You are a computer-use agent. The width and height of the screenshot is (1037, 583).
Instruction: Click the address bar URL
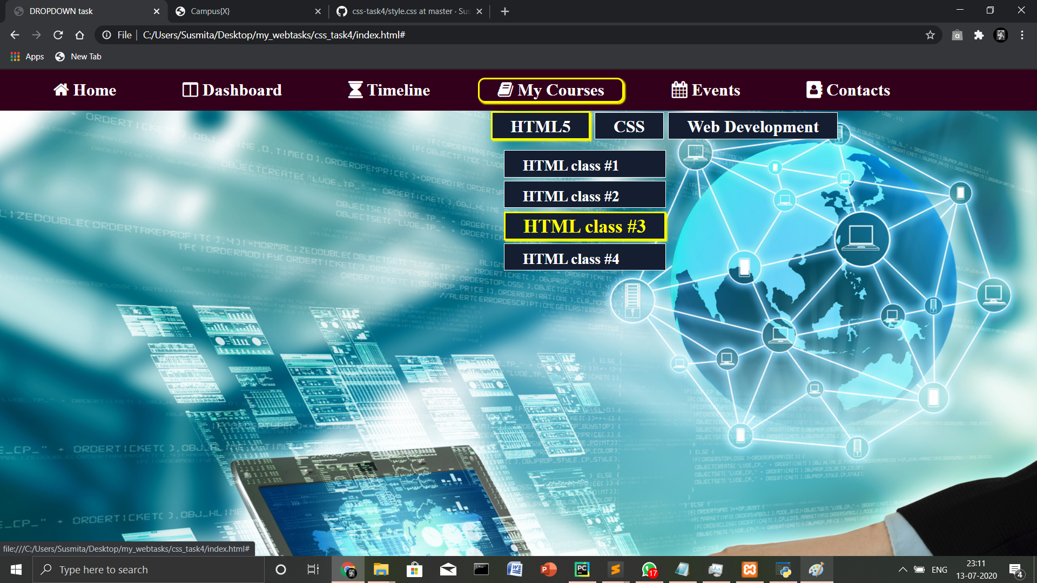274,35
